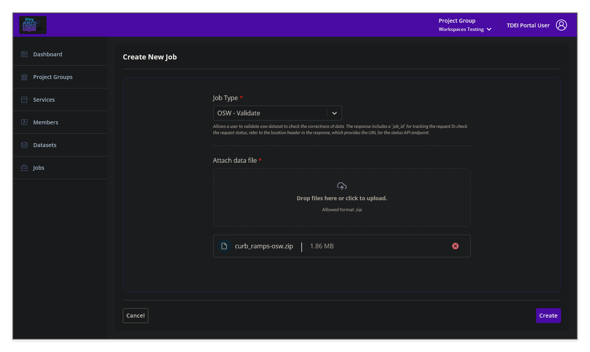Click the Job Type chevron arrow
Image resolution: width=590 pixels, height=352 pixels.
click(x=334, y=113)
